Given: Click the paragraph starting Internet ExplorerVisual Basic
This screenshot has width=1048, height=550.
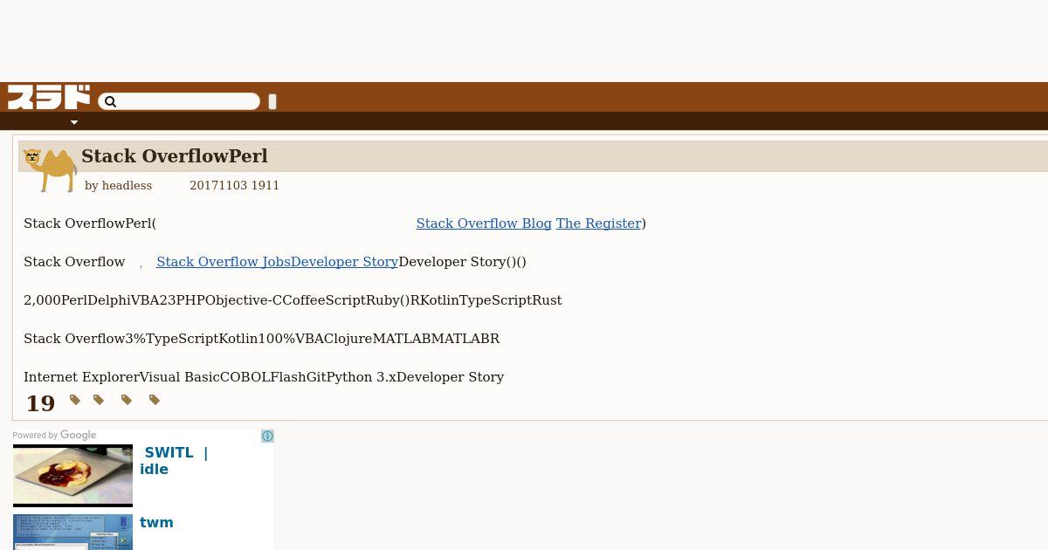Looking at the screenshot, I should (264, 377).
